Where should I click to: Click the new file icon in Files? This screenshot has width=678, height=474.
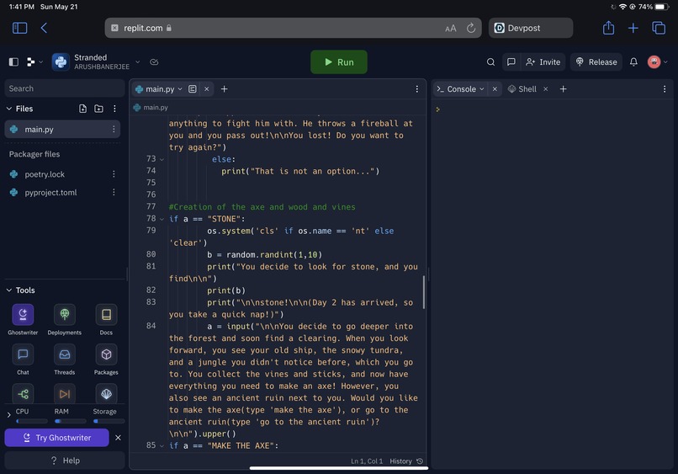[x=82, y=109]
